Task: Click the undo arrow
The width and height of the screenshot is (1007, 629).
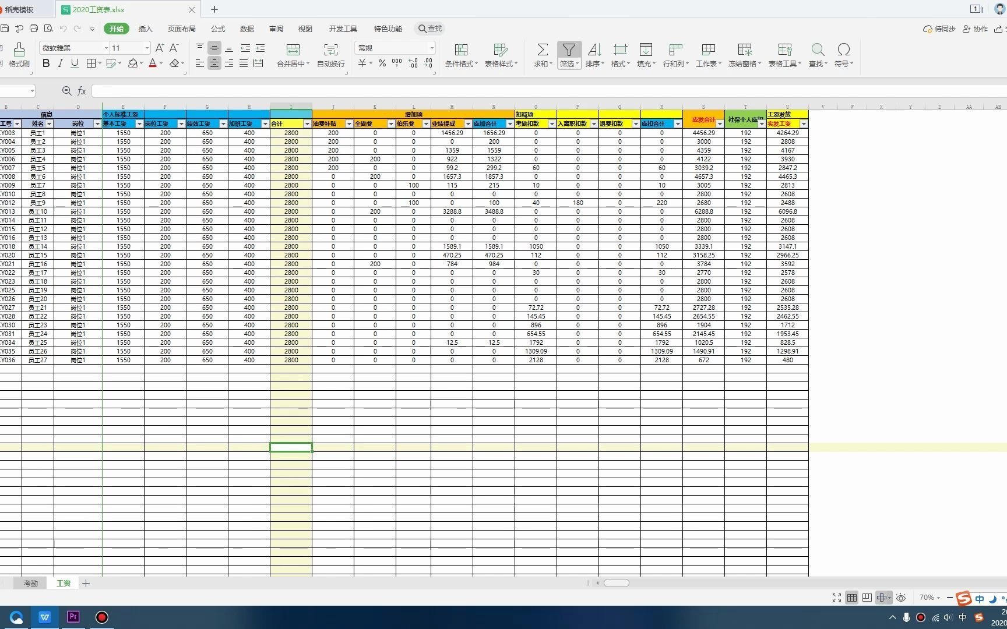Action: coord(63,29)
